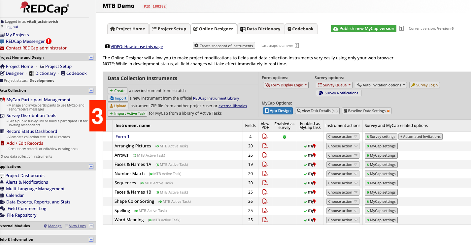
Task: Open Choose action dropdown for Word Meaning
Action: [343, 220]
